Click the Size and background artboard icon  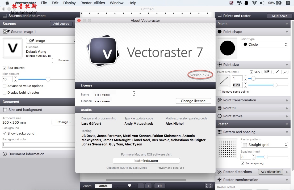click(x=5, y=110)
